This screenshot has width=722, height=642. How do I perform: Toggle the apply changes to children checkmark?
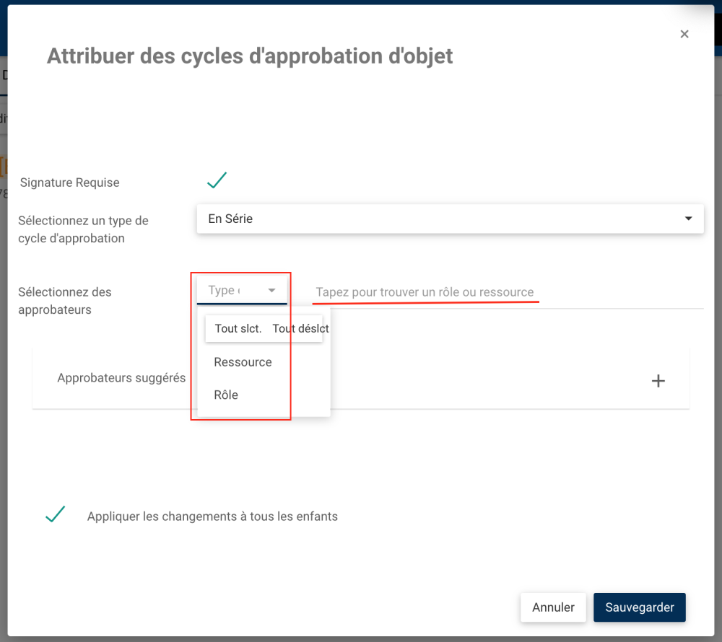click(56, 515)
